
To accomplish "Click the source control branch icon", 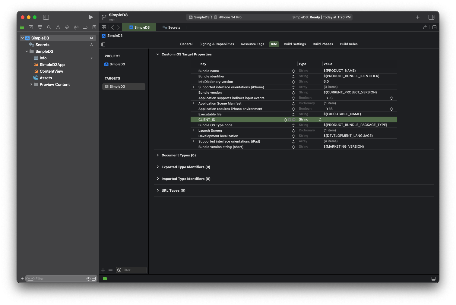I will [x=104, y=17].
